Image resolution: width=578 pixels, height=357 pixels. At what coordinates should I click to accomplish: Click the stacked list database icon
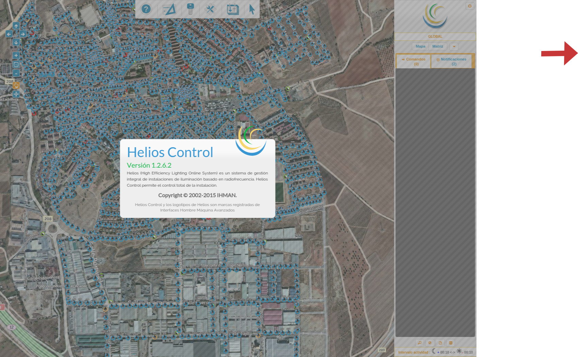[451, 343]
